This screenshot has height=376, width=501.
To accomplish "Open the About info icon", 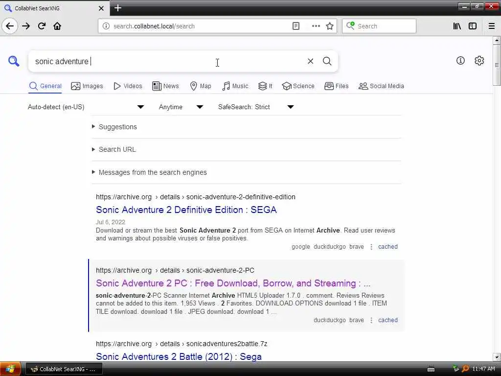I will click(x=460, y=60).
